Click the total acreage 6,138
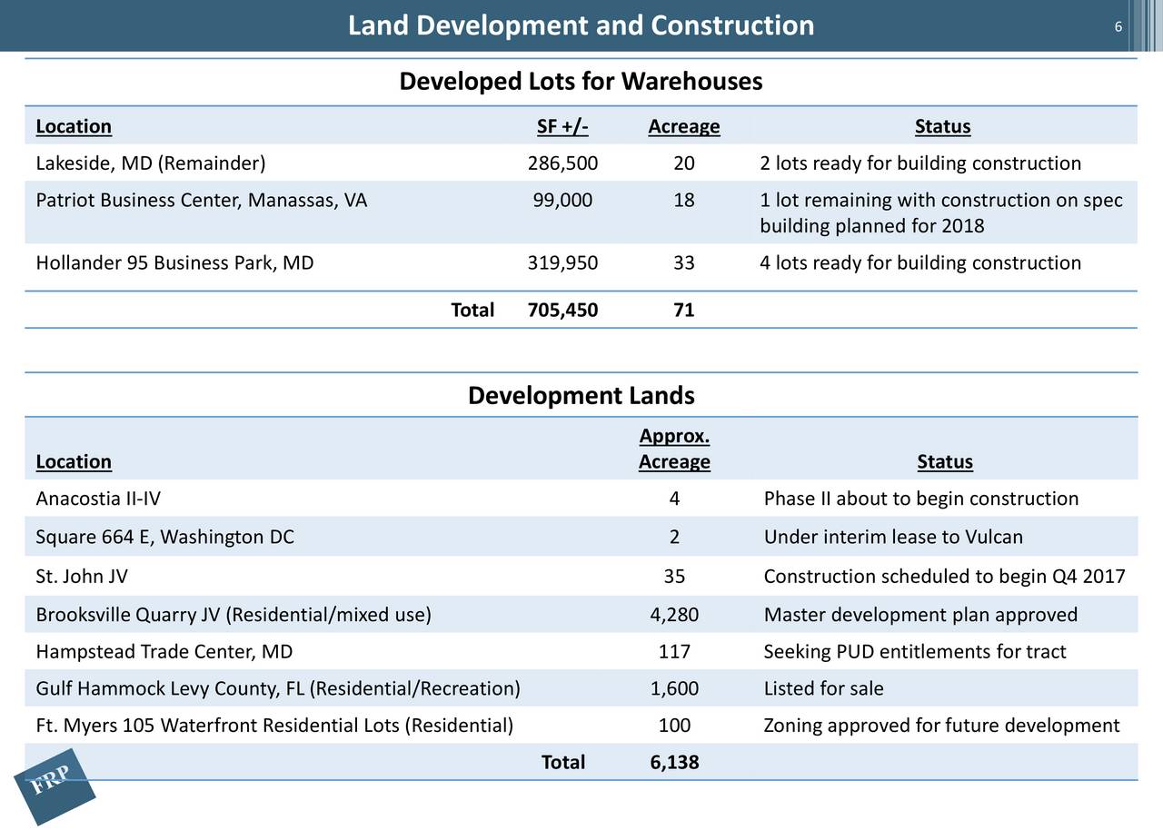1163x830 pixels. click(x=674, y=763)
